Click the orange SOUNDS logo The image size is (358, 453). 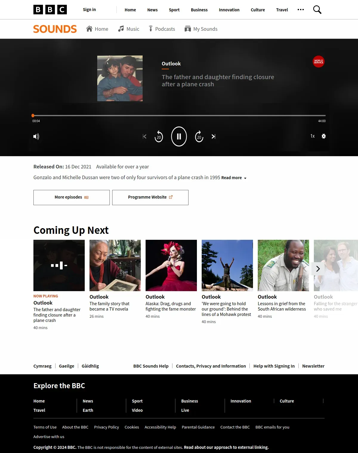tap(55, 29)
